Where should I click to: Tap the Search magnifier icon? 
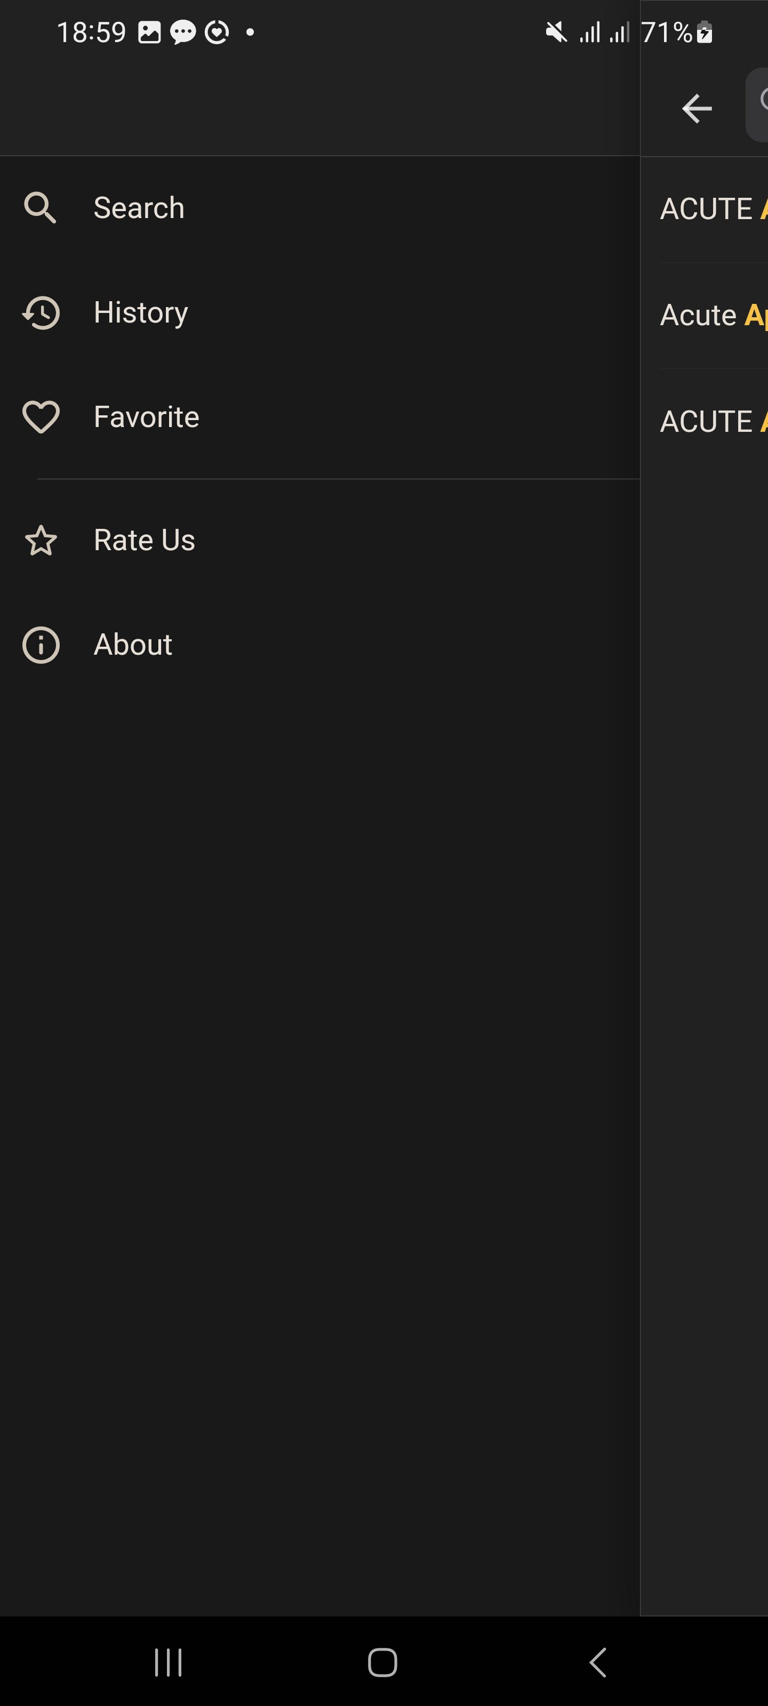tap(41, 208)
